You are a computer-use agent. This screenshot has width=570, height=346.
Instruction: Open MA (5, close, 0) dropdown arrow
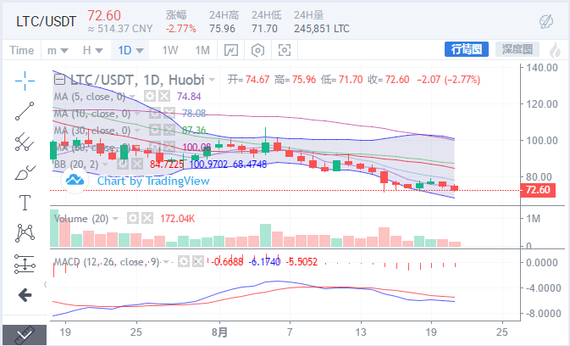(x=132, y=97)
